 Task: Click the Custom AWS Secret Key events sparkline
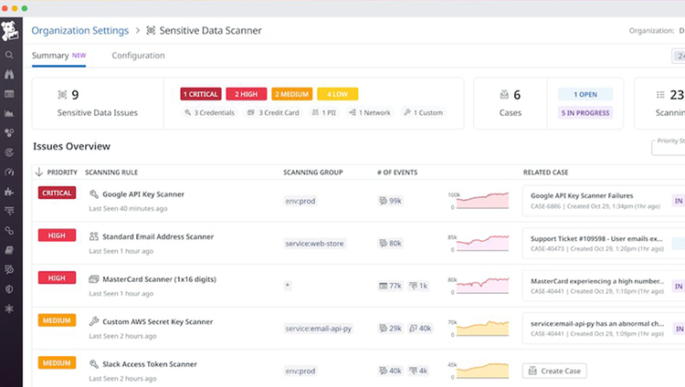pos(483,328)
